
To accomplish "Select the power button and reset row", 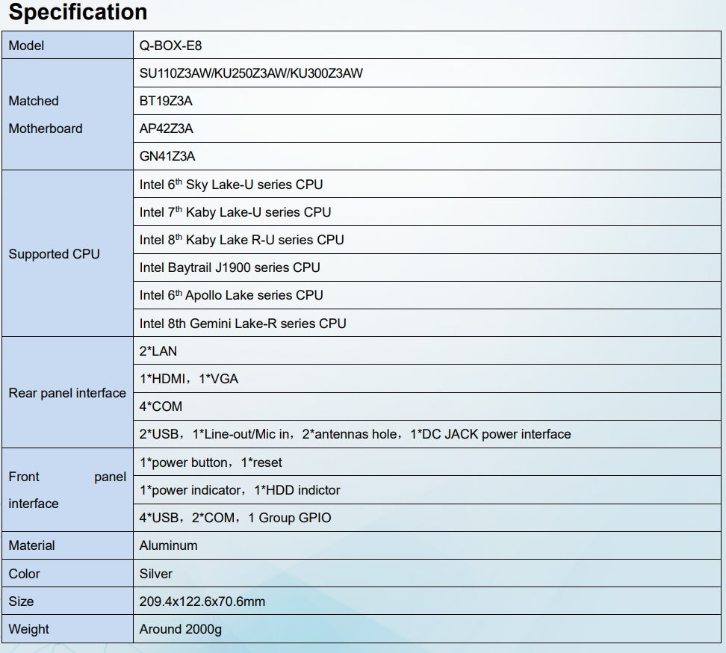I will pos(211,462).
